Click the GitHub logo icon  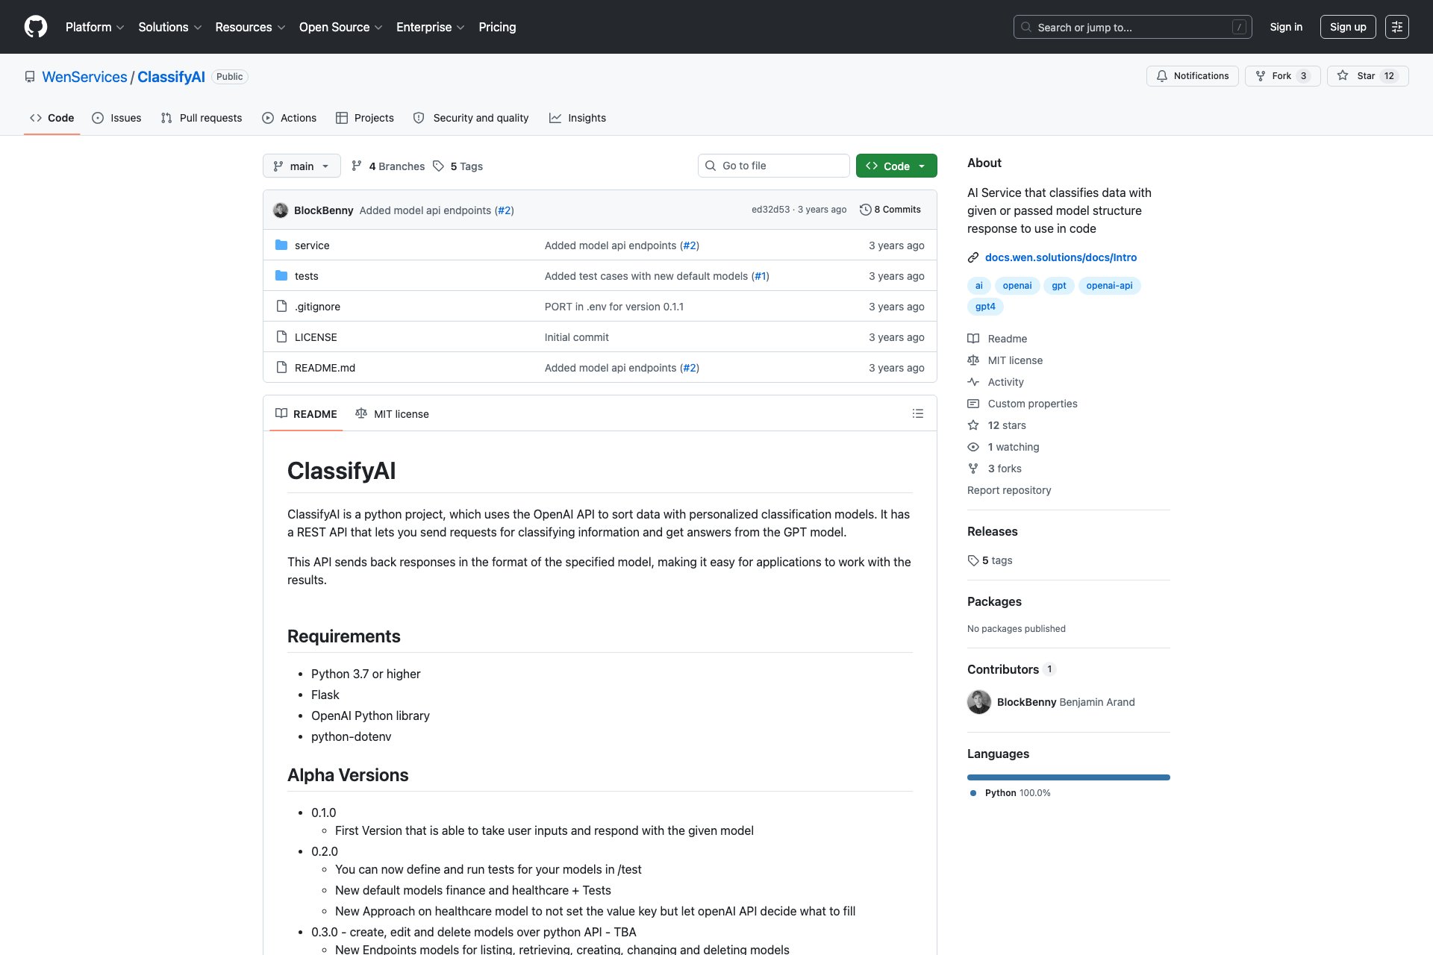pos(35,27)
